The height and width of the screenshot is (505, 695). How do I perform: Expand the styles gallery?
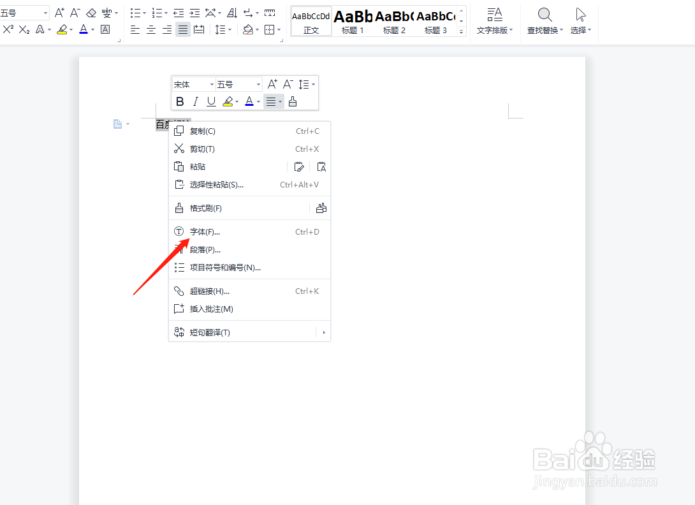462,31
